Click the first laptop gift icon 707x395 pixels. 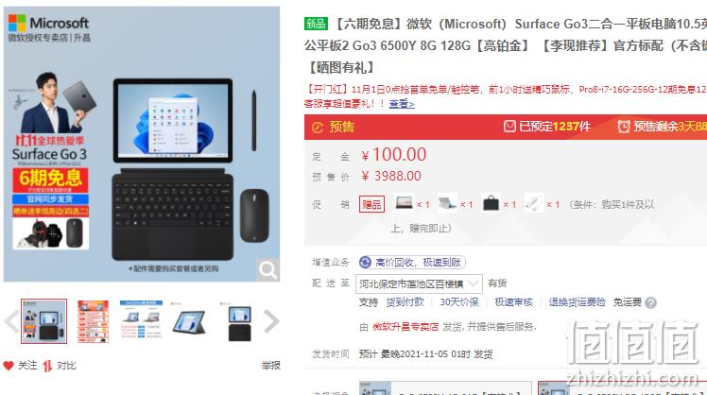[404, 203]
